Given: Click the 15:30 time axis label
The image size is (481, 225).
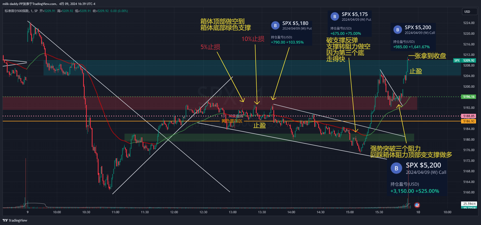Looking at the screenshot, I should 379,212.
